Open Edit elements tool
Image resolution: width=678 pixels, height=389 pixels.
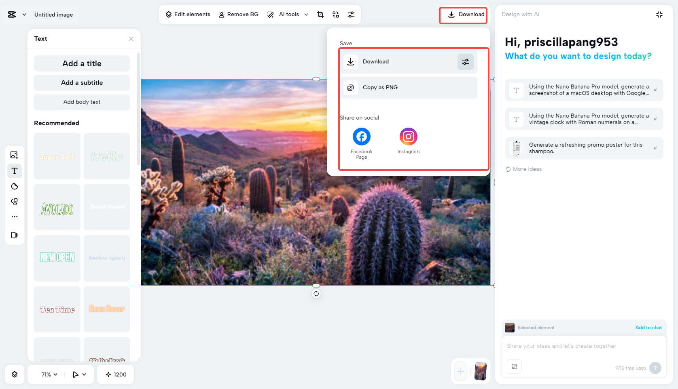click(x=188, y=15)
